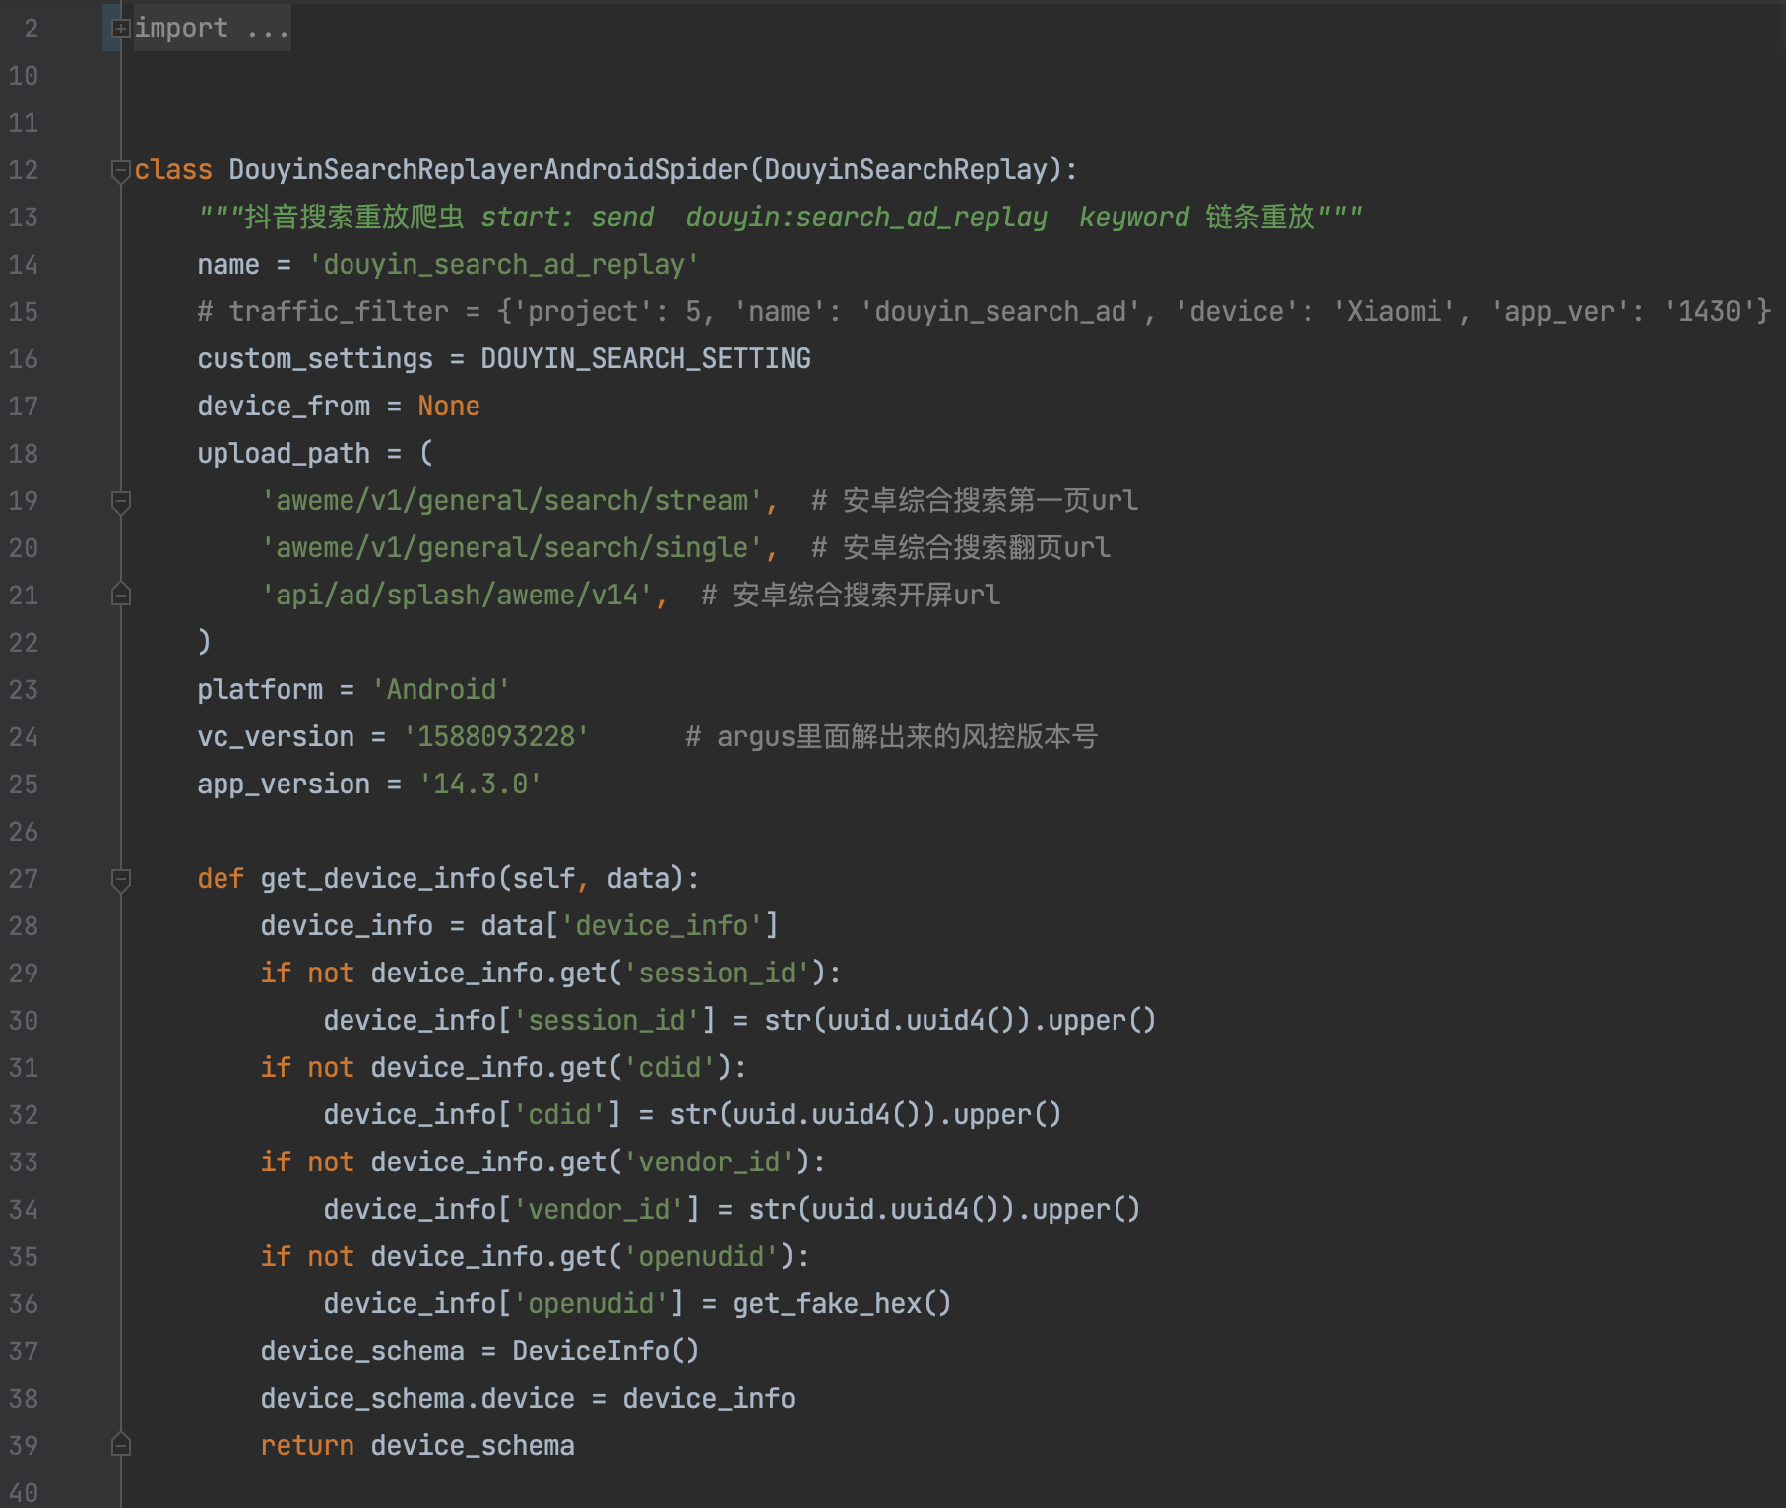The height and width of the screenshot is (1508, 1786).
Task: Click the folded 'import ...' text
Action: pyautogui.click(x=212, y=29)
